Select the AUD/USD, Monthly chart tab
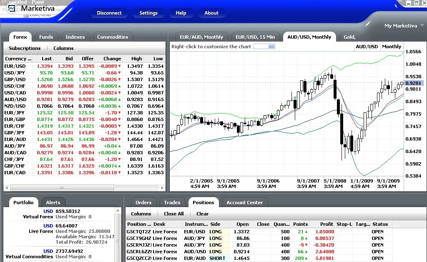This screenshot has height=262, width=427. tap(309, 37)
